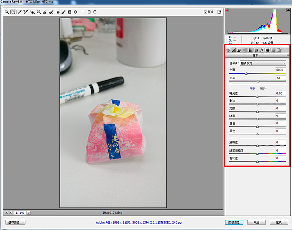Click the 色溫 value field showing 5000

281,70
